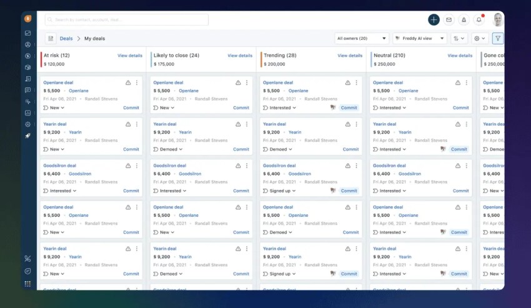Open the conversations chat icon in the upper sidebar
This screenshot has height=308, width=531.
coord(27,90)
